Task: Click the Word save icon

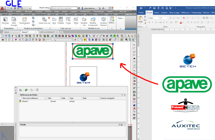Action: [141, 8]
